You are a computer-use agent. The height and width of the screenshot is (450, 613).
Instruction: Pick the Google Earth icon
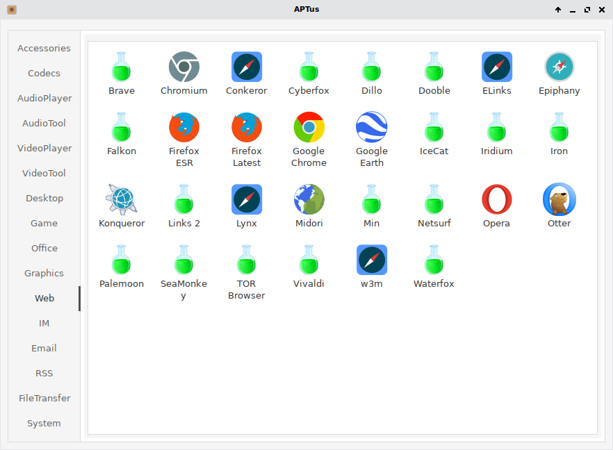[372, 127]
